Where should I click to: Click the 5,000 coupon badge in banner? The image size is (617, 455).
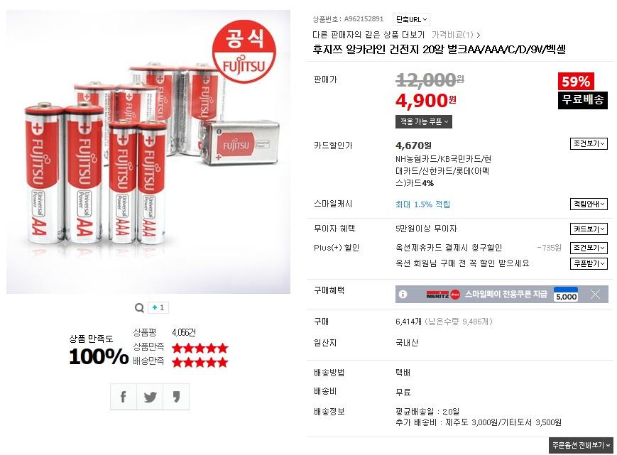567,295
